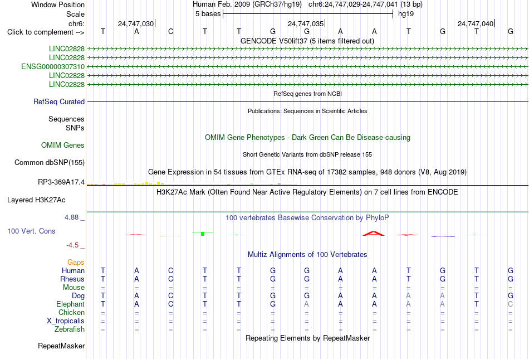Click the 'chr6:' ruler label
This screenshot has width=529, height=359.
pyautogui.click(x=76, y=23)
